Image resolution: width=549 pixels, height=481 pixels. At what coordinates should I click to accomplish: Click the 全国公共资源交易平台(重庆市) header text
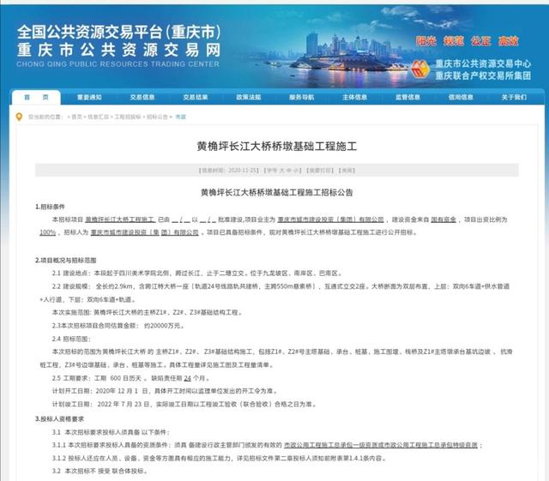tap(119, 33)
